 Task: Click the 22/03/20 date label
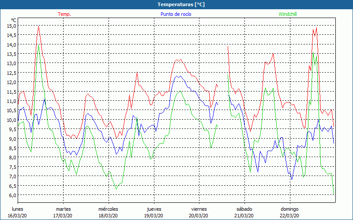(289, 216)
